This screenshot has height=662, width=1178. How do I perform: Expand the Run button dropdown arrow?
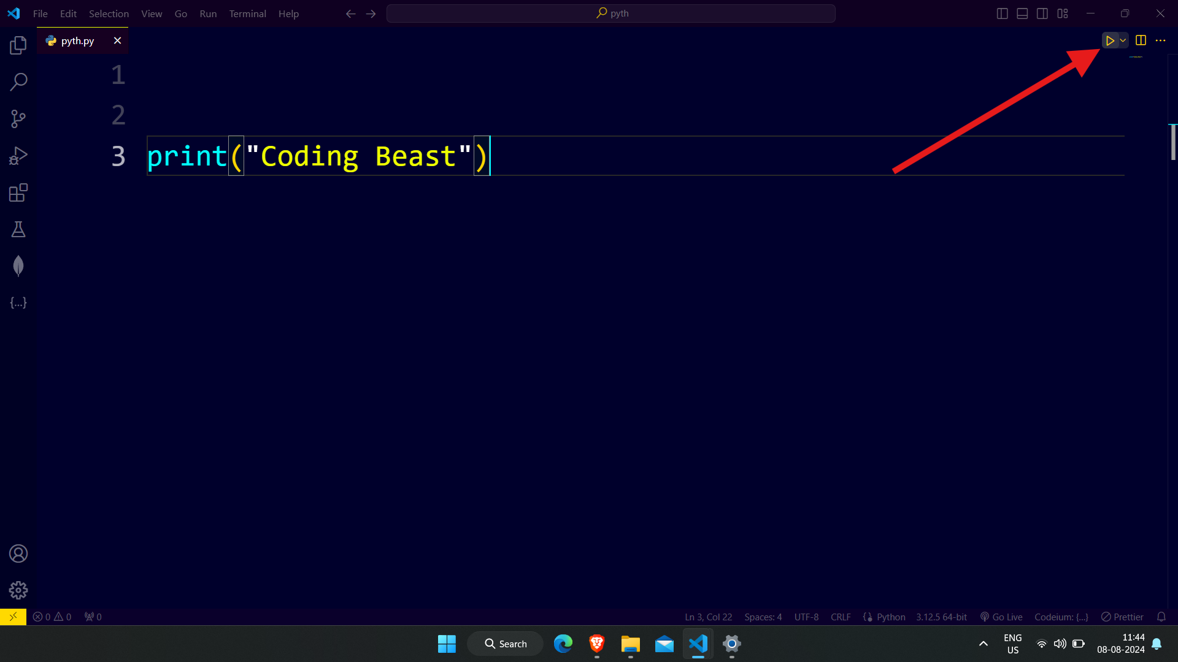(x=1123, y=40)
